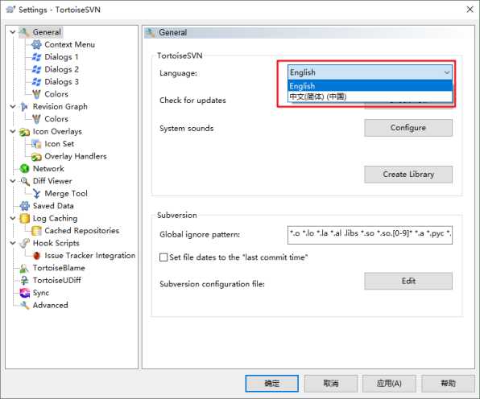This screenshot has height=399, width=480.
Task: Choose 中文(简体) (中国) language option
Action: [370, 97]
